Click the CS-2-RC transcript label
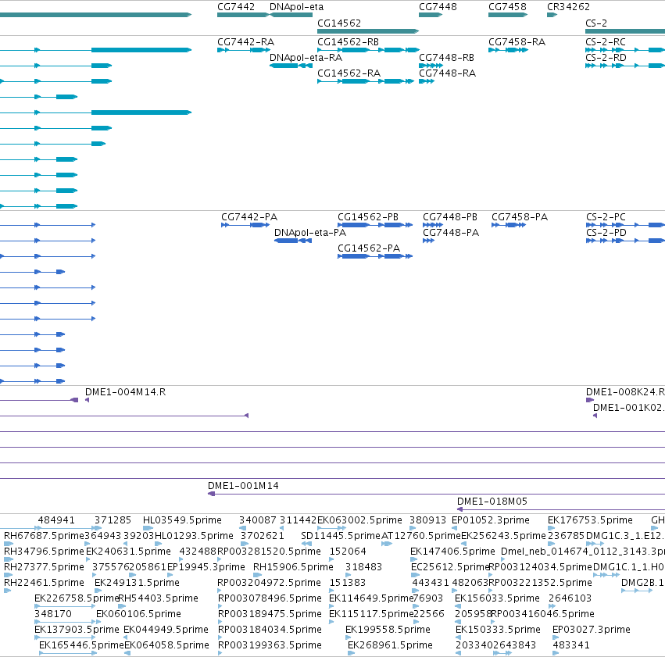 pos(605,42)
